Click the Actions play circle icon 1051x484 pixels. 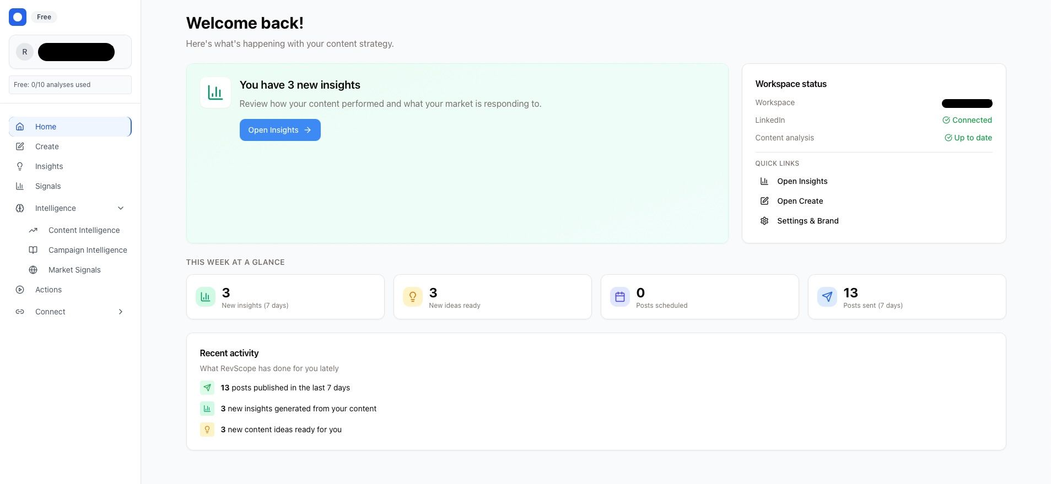(x=20, y=290)
